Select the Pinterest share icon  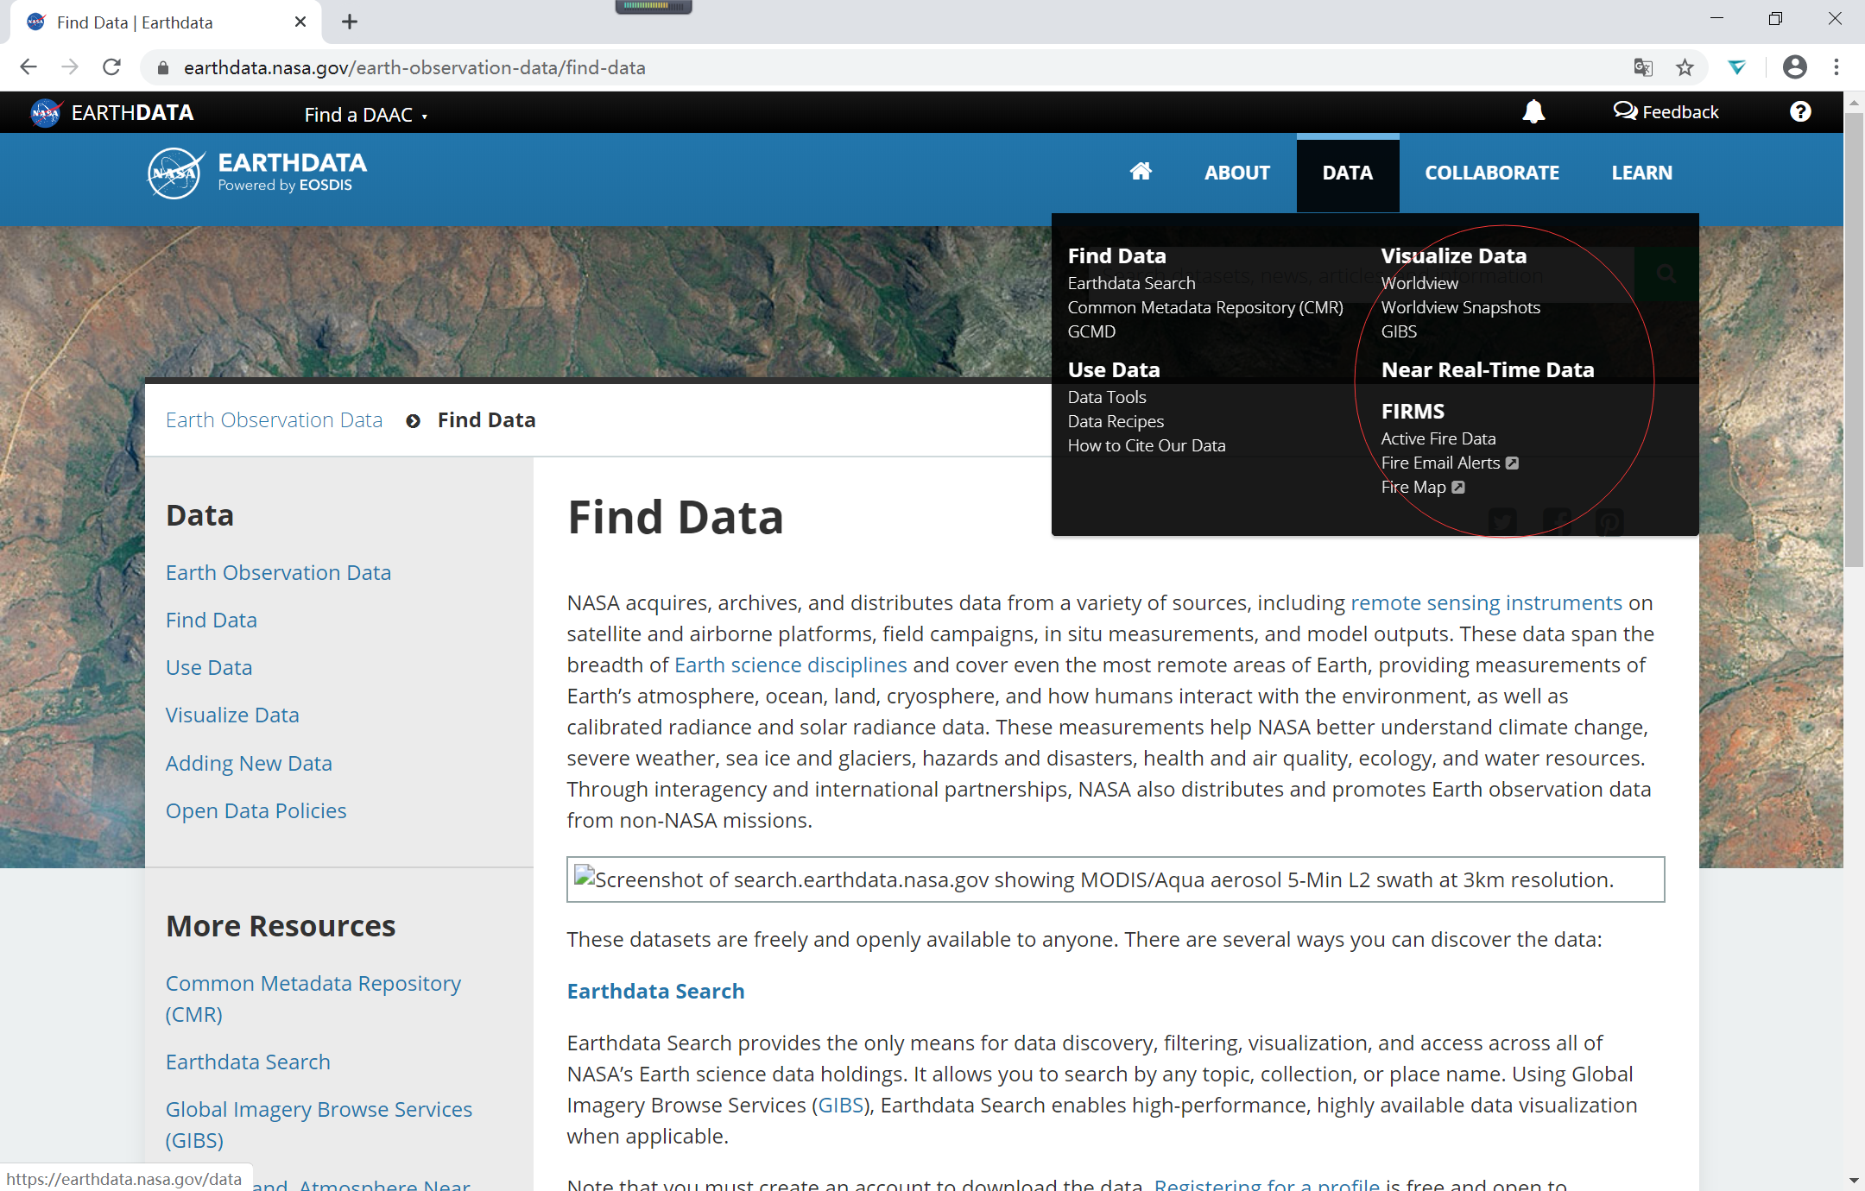click(1610, 521)
